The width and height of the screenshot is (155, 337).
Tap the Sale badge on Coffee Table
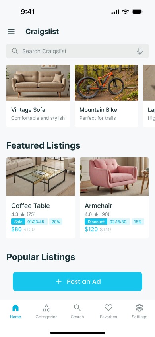[x=18, y=222]
